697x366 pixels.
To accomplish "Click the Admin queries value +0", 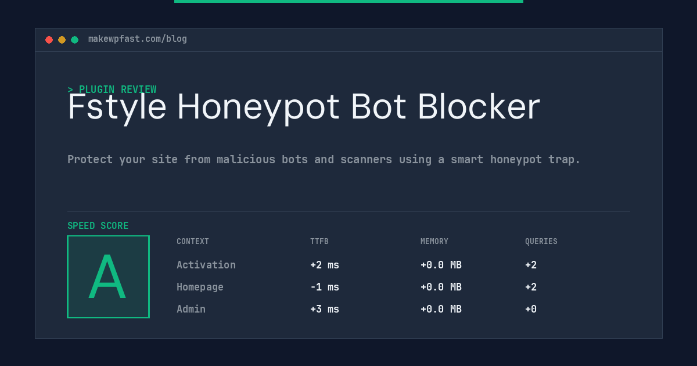I will tap(531, 309).
